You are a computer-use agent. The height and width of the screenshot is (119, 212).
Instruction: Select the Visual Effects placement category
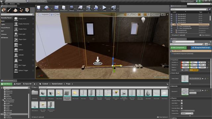6,28
